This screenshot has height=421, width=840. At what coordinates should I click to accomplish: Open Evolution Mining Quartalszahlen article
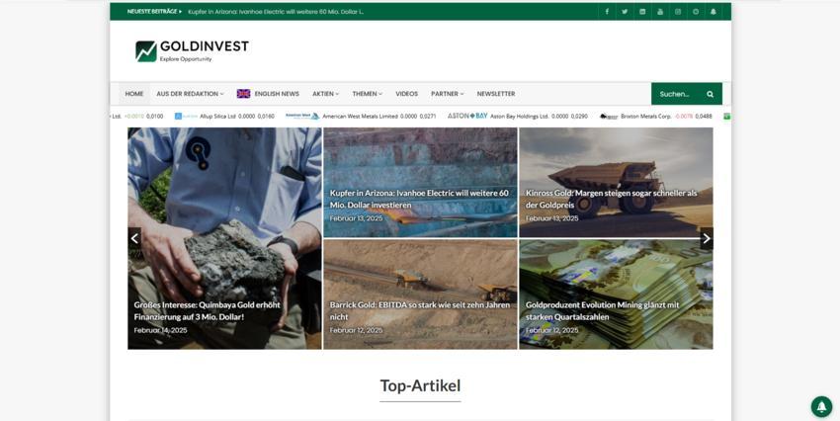[602, 310]
